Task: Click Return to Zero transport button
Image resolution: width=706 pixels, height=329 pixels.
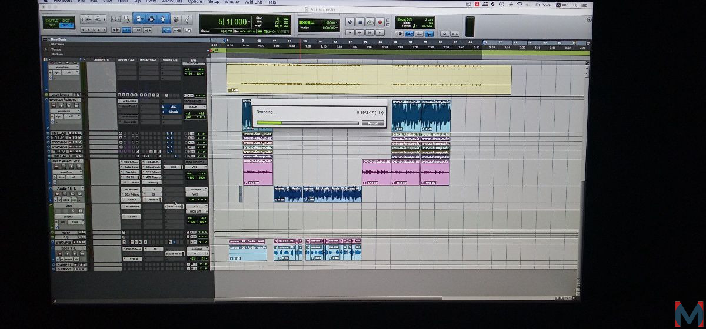Action: coord(350,32)
